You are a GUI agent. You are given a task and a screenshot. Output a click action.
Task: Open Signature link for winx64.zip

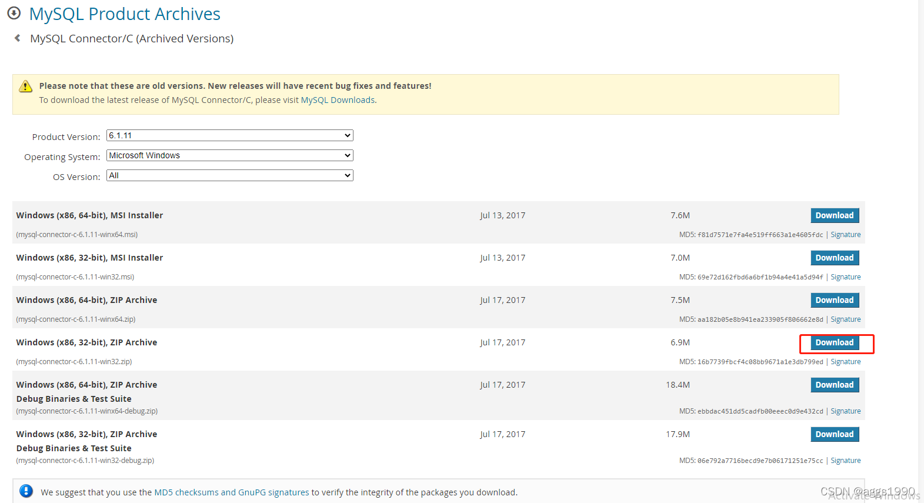tap(846, 319)
